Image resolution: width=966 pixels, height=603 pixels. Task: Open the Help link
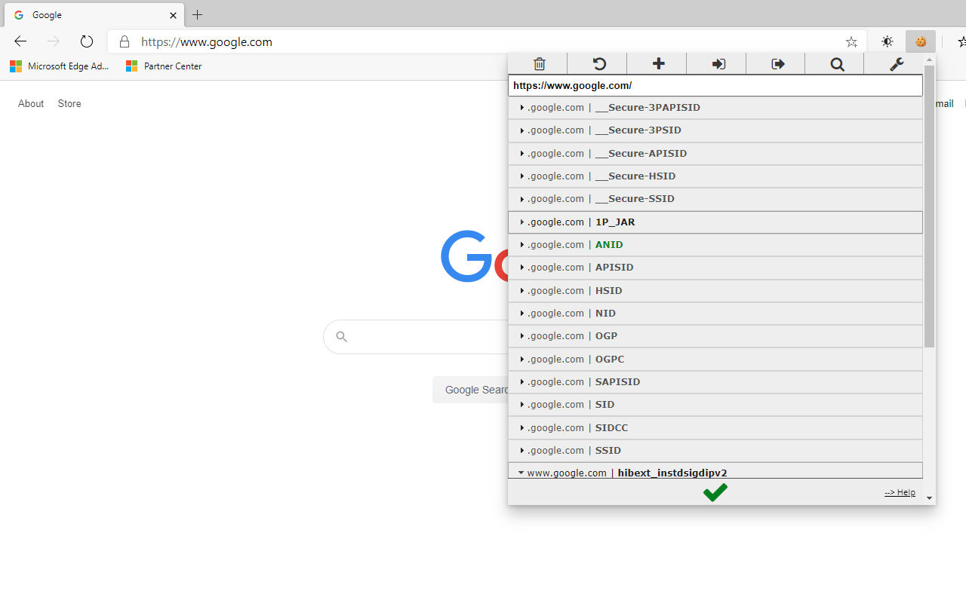coord(900,492)
